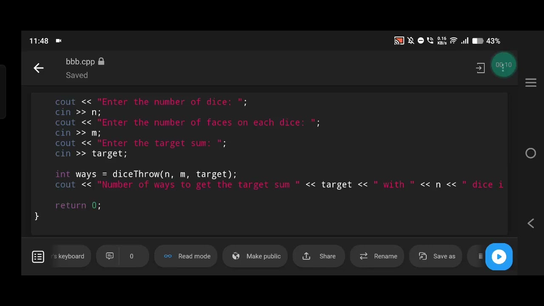544x306 pixels.
Task: Open the input/exit panel icon
Action: tap(480, 68)
